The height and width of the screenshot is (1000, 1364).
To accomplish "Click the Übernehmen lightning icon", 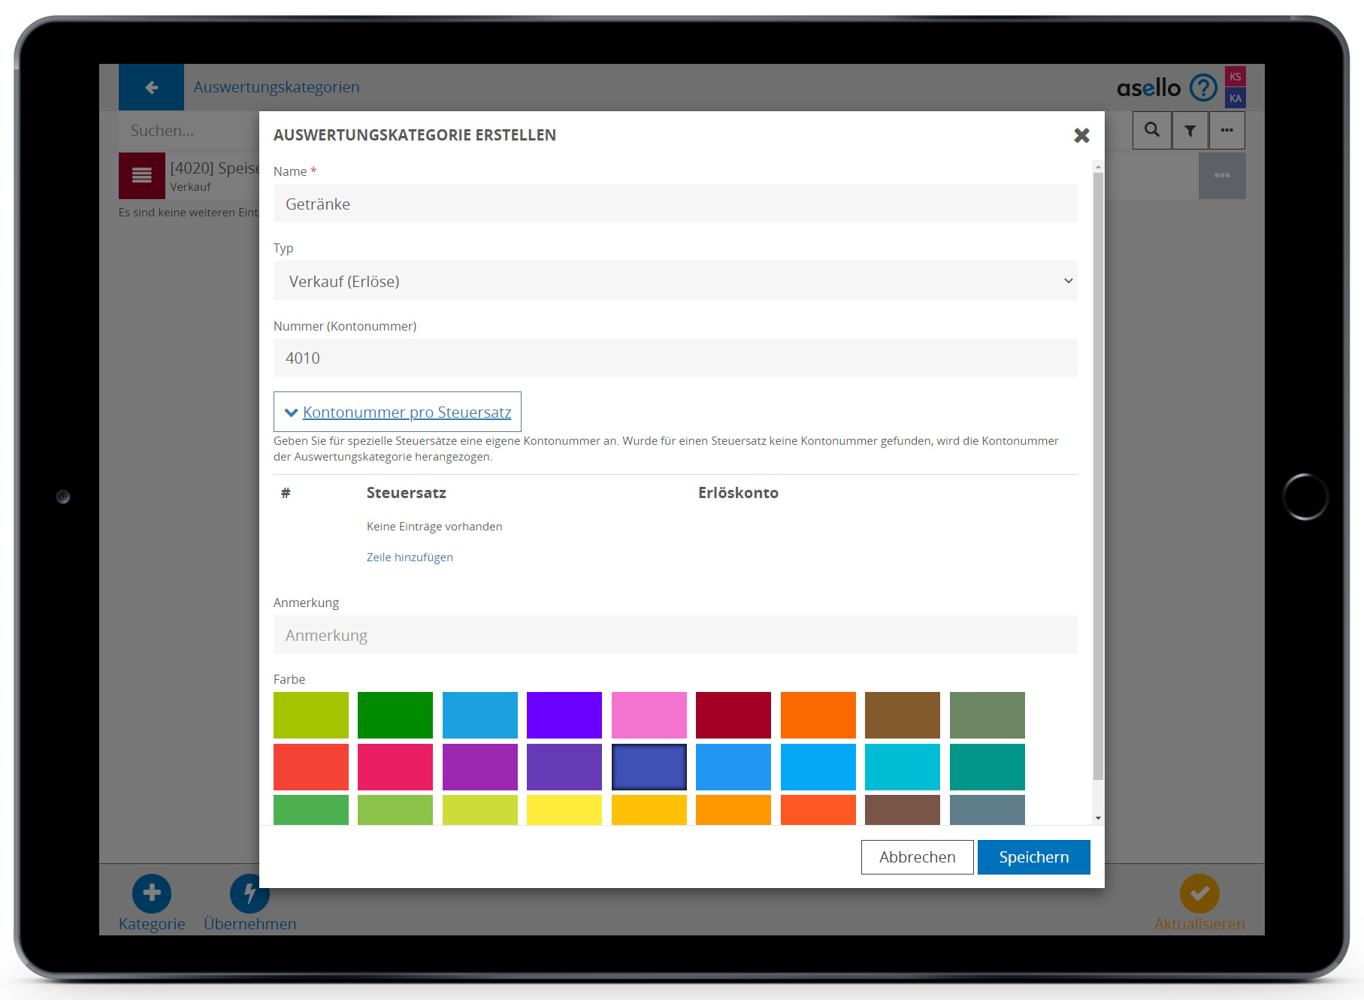I will pos(249,893).
